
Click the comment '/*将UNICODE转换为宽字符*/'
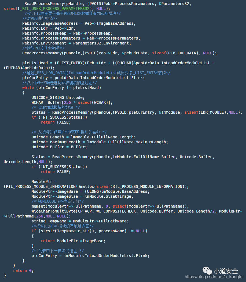pos(58,202)
